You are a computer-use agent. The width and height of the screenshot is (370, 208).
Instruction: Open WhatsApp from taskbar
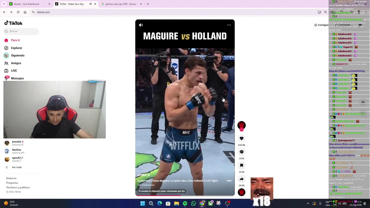tap(193, 204)
